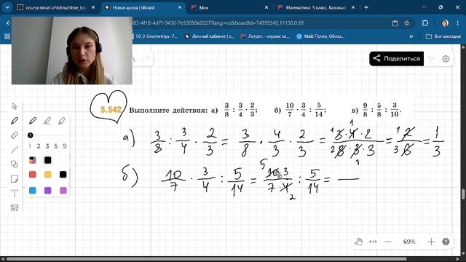
Task: Open the apps grid in bookmarks bar
Action: pyautogui.click(x=7, y=36)
